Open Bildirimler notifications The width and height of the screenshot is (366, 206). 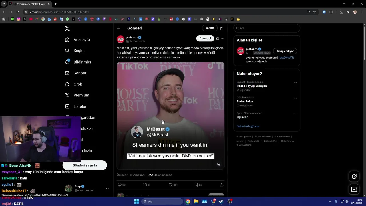point(78,62)
